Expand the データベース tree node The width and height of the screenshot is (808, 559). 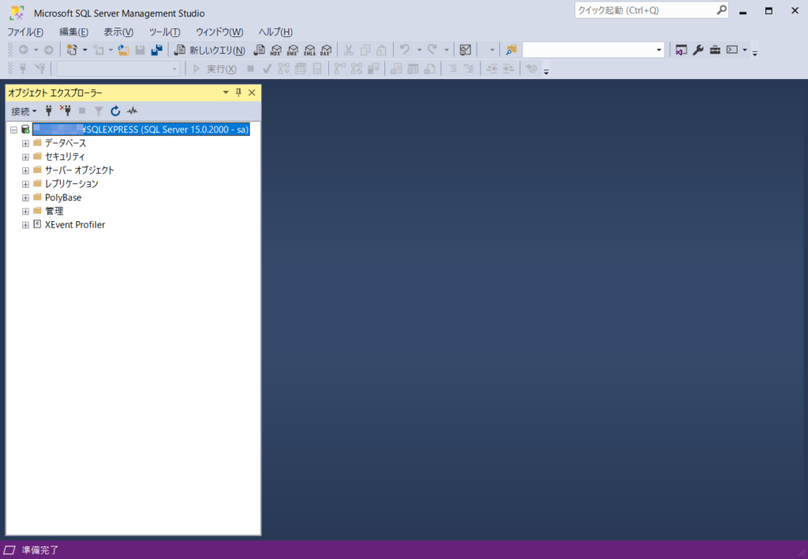[x=24, y=143]
